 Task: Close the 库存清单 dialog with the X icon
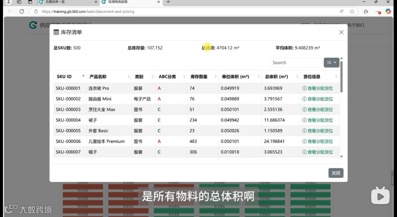(x=341, y=32)
